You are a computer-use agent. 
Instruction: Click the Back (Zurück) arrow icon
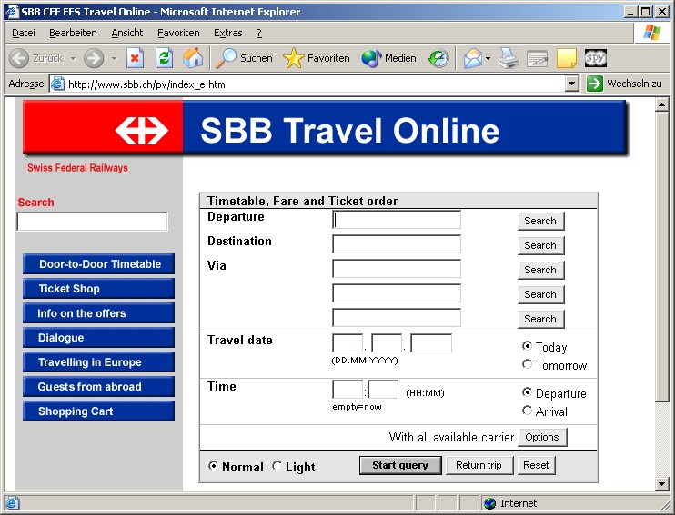pyautogui.click(x=19, y=58)
